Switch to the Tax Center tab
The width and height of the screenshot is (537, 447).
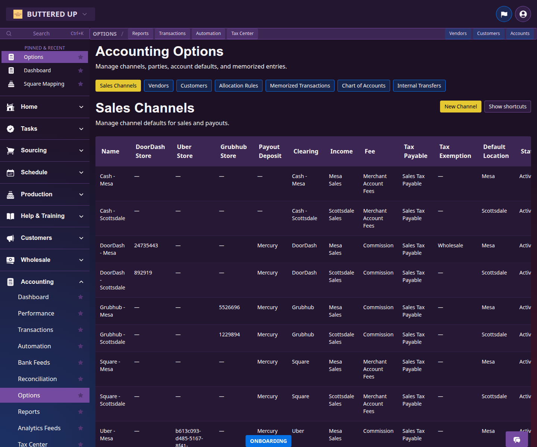click(242, 34)
